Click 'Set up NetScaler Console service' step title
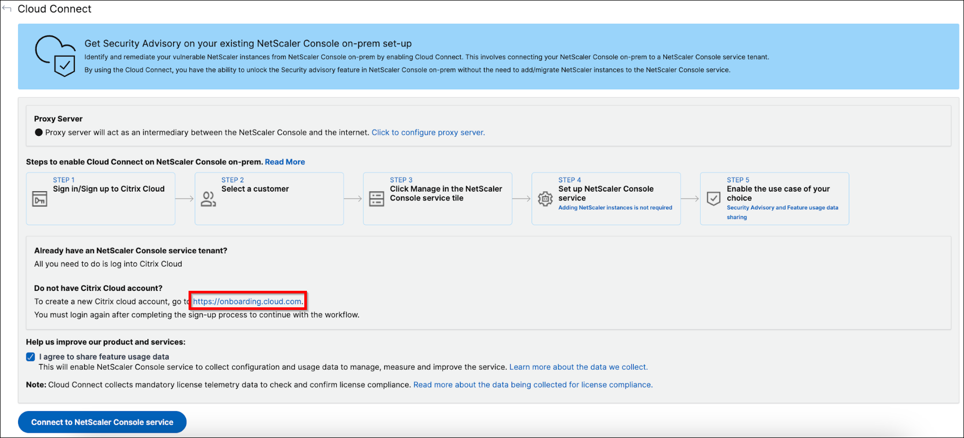This screenshot has height=438, width=964. pyautogui.click(x=606, y=193)
